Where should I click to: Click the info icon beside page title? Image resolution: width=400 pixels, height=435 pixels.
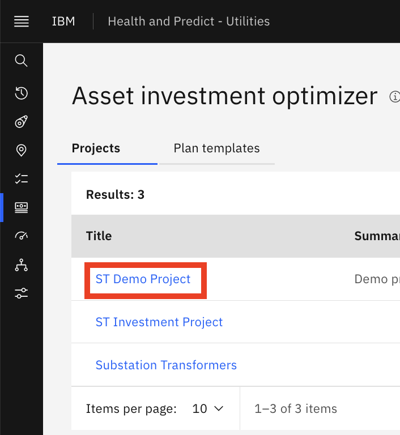[394, 97]
